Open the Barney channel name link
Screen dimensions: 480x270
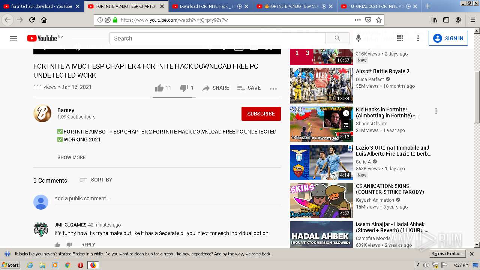point(66,110)
